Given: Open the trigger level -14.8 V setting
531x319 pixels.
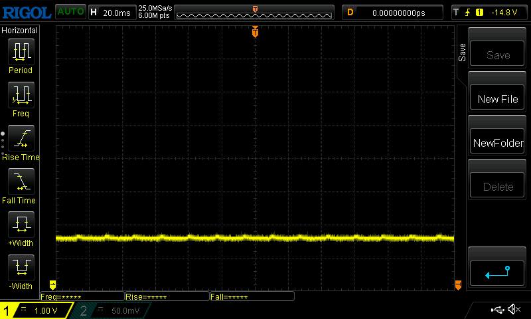Looking at the screenshot, I should click(x=489, y=12).
